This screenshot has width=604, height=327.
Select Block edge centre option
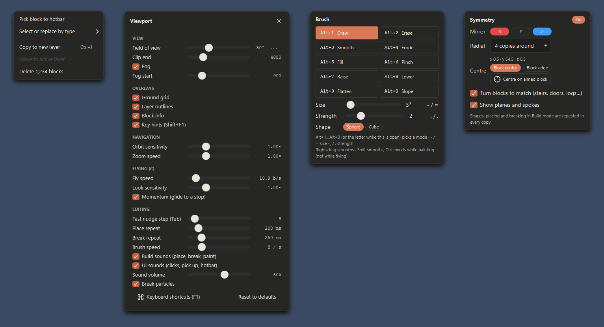click(537, 68)
